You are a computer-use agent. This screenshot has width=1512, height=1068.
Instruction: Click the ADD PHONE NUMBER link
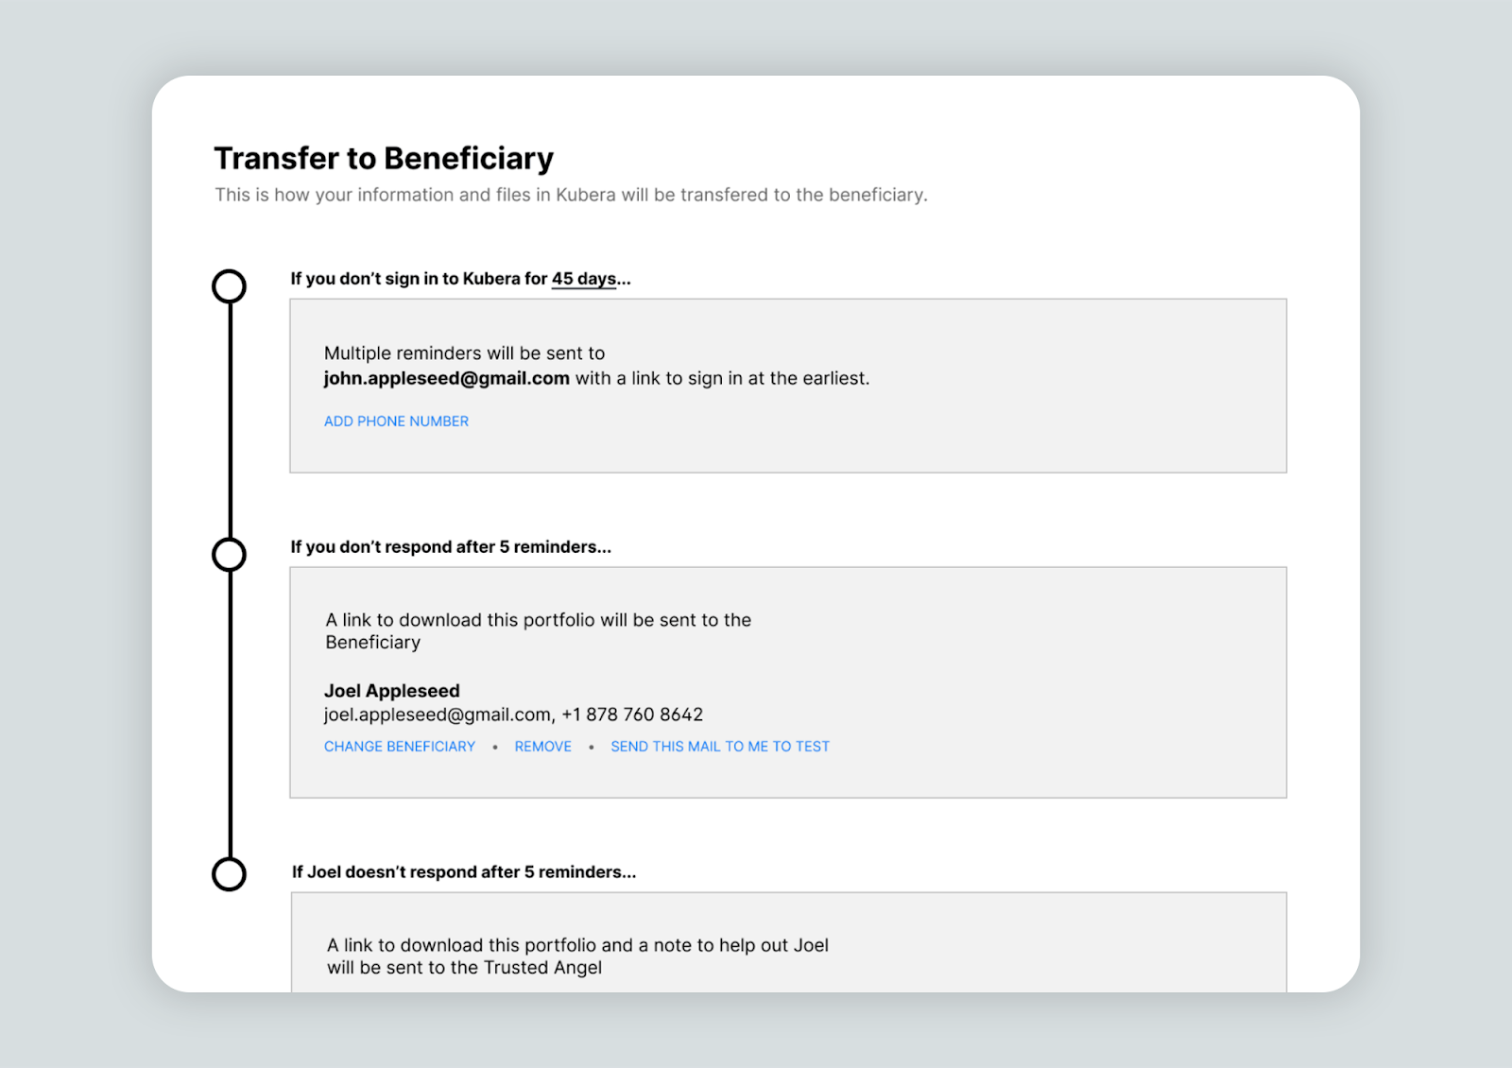coord(396,422)
